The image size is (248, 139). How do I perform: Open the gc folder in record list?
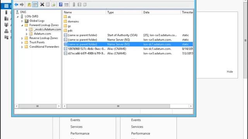point(69,26)
